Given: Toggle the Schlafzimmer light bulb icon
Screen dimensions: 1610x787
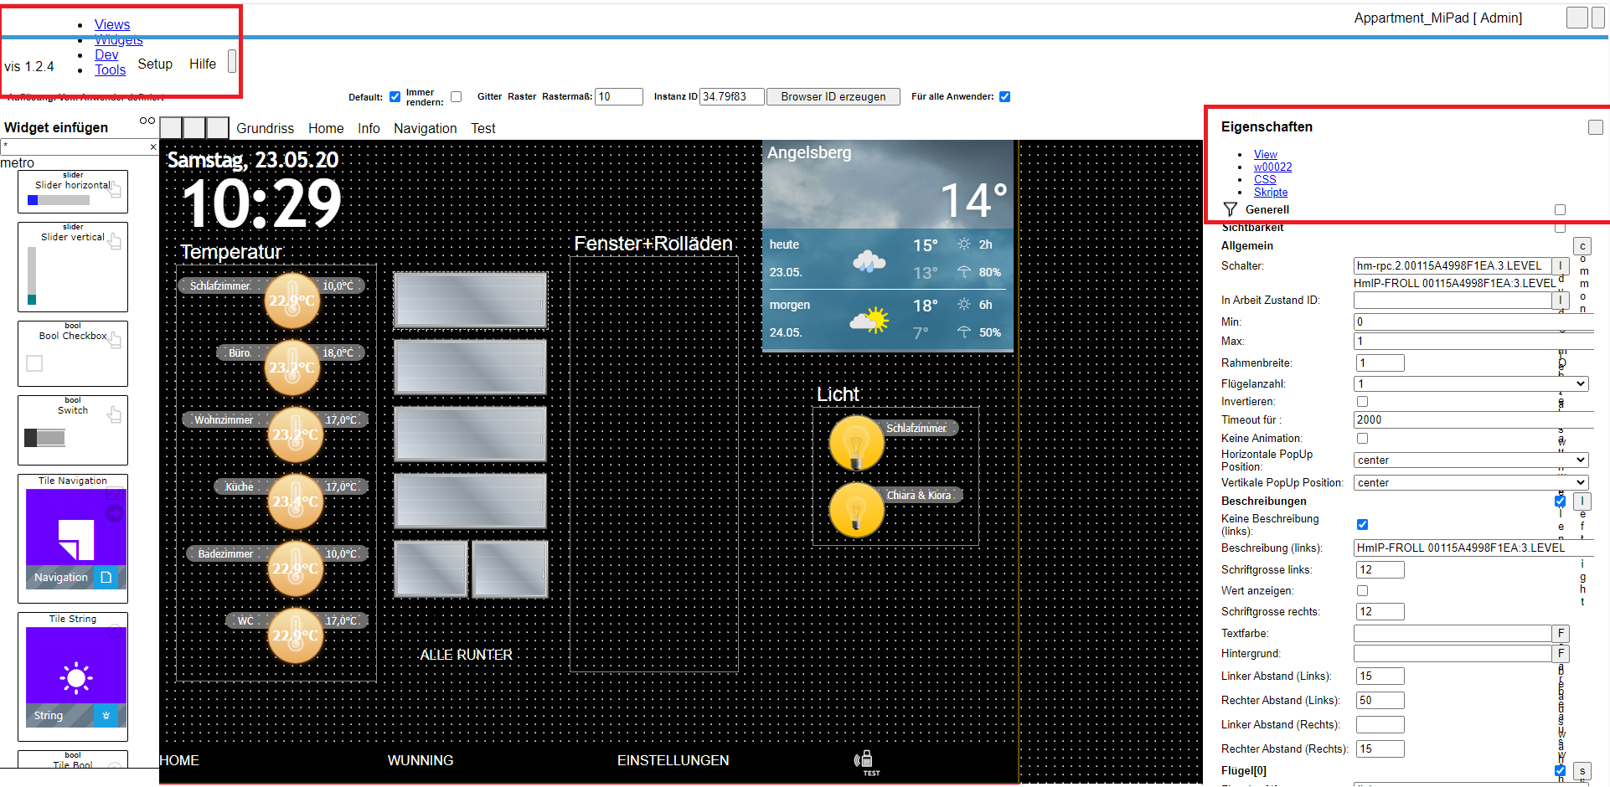Looking at the screenshot, I should tap(856, 443).
